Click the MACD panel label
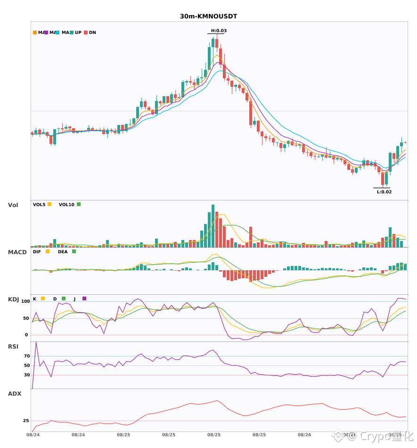This screenshot has height=448, width=417. click(17, 252)
